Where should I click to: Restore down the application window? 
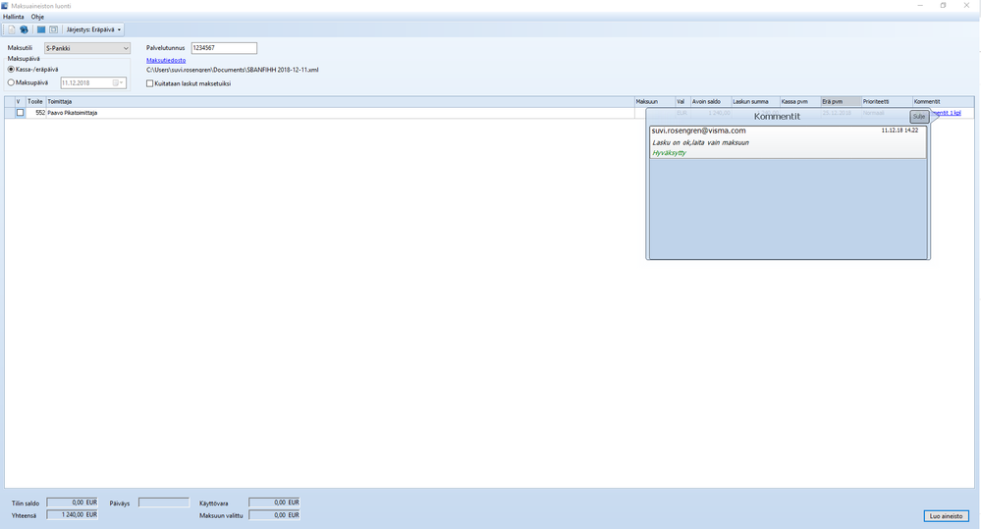943,6
